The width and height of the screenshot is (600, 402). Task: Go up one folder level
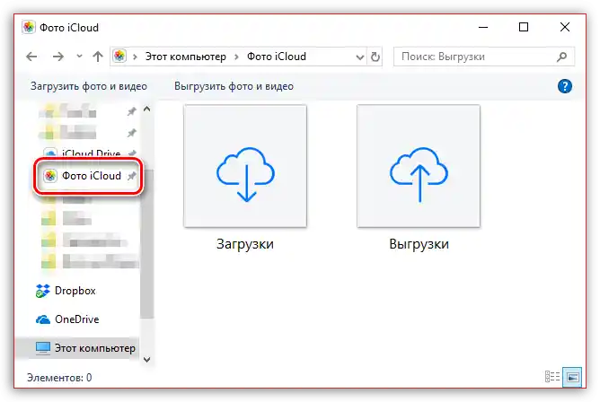[98, 57]
